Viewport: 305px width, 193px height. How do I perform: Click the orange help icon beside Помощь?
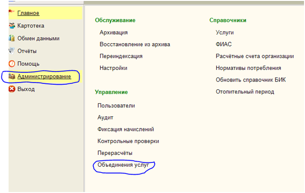[x=12, y=64]
